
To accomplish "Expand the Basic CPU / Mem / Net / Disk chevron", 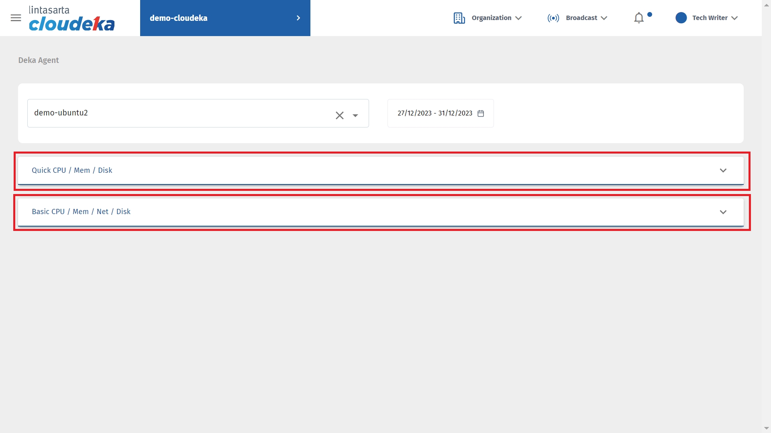I will pyautogui.click(x=723, y=212).
